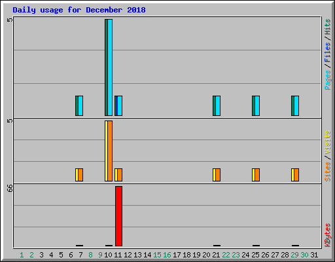Screen dimensions: 335x262
Task: Click the green 'Hits' legend label
Action: 327,27
